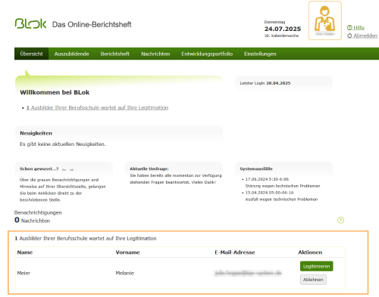Click the green Legitimieren button
The height and width of the screenshot is (297, 379).
pyautogui.click(x=317, y=266)
